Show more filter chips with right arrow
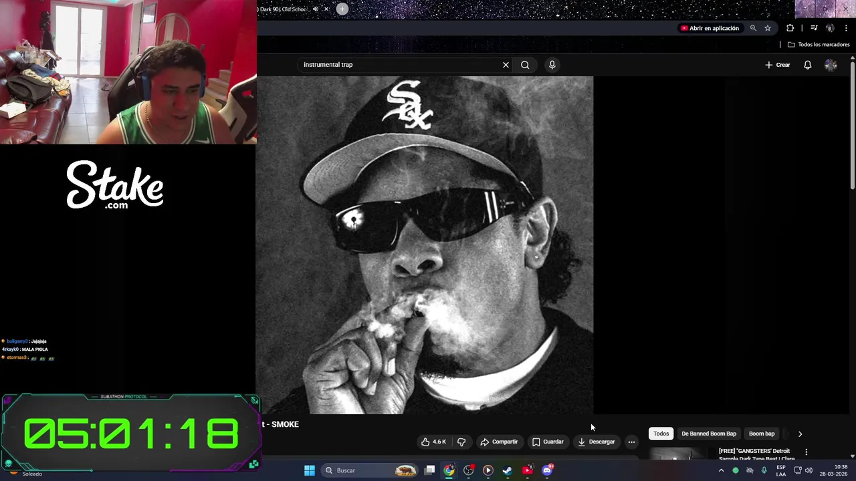The image size is (856, 481). 800,434
